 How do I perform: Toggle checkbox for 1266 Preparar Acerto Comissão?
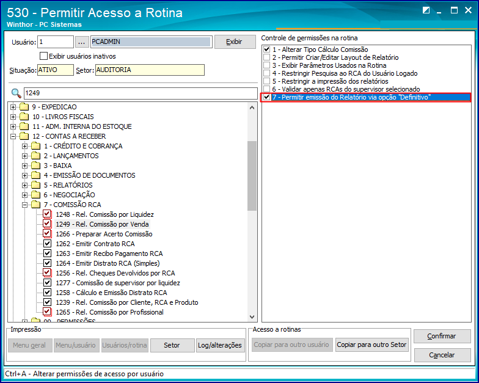pyautogui.click(x=47, y=233)
